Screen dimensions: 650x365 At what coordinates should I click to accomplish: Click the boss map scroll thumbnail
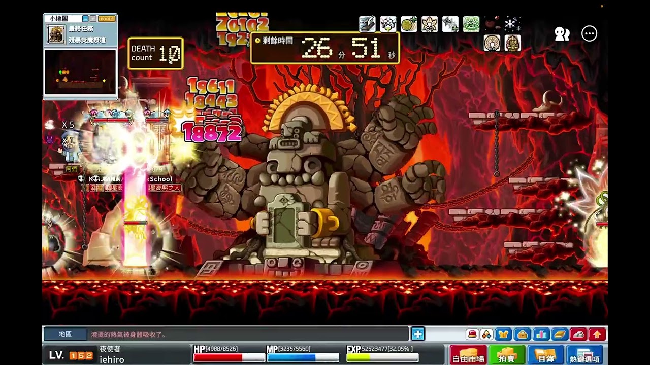coord(56,34)
